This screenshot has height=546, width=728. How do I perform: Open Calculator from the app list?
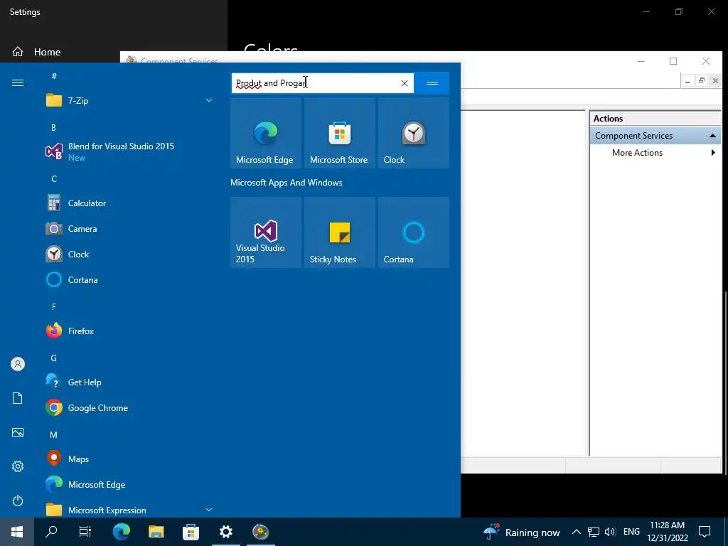pyautogui.click(x=129, y=203)
